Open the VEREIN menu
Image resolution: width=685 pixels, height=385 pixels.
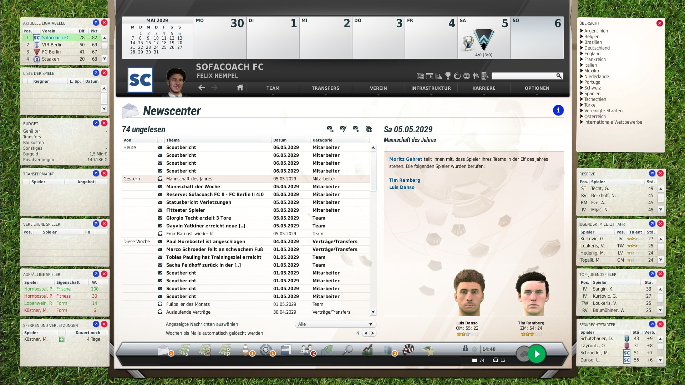378,88
